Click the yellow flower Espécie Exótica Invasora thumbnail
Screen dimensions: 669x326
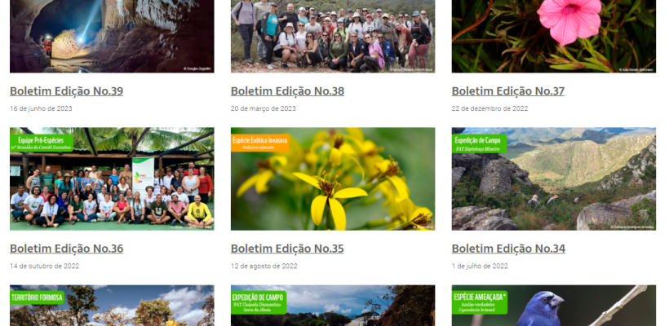(x=333, y=179)
